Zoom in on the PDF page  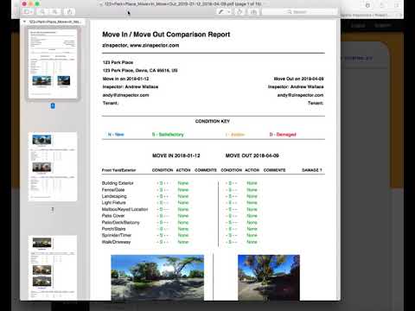pyautogui.click(x=54, y=12)
